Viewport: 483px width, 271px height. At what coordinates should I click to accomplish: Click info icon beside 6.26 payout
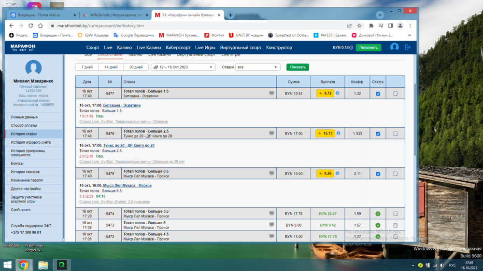[x=338, y=173]
